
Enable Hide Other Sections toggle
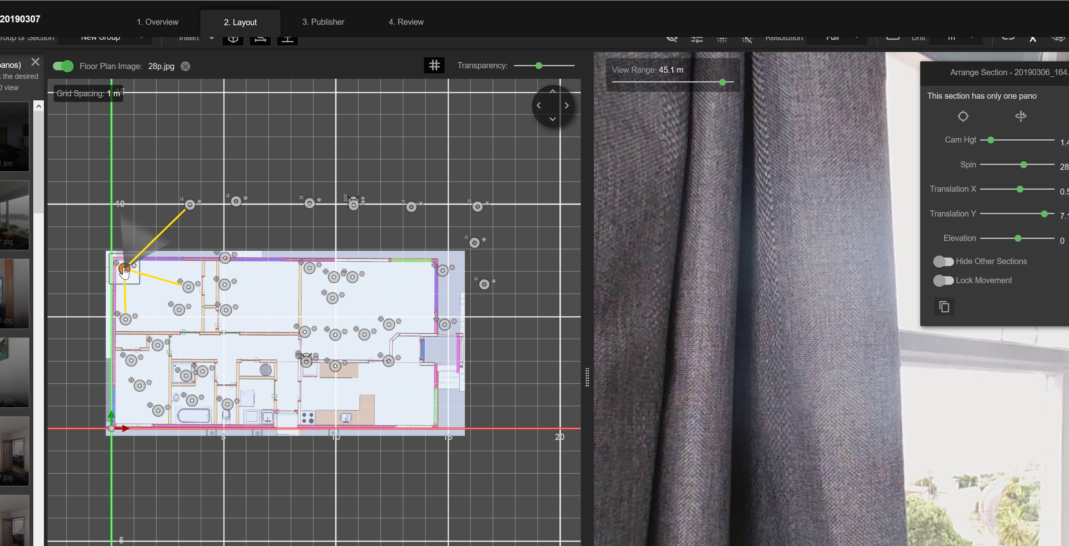[943, 261]
